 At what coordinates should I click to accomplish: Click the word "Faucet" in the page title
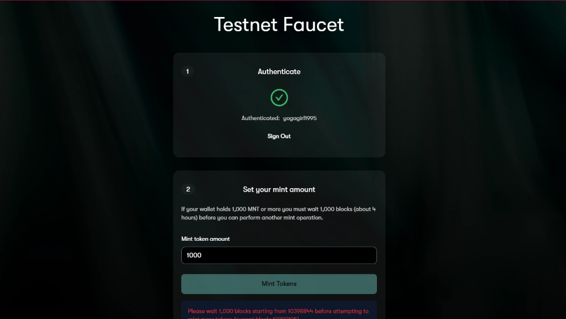tap(316, 25)
